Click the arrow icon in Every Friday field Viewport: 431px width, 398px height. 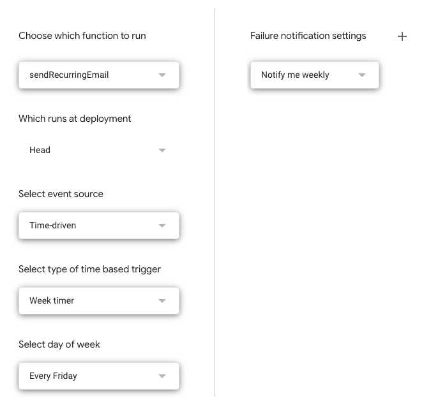[x=162, y=376]
